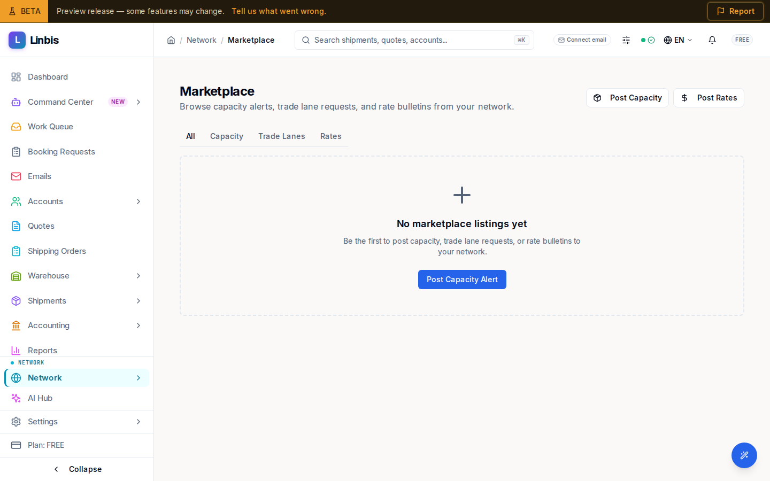Click the FREE plan badge in header
Screen dimensions: 770x481
tap(742, 40)
